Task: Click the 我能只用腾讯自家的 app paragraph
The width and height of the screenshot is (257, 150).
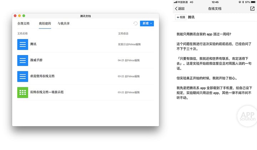Action: click(x=204, y=34)
